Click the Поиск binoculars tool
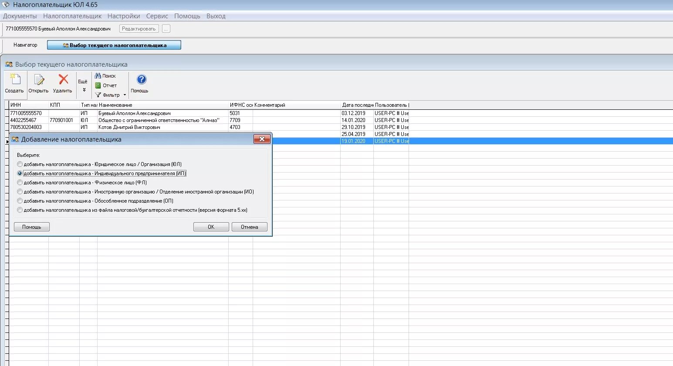 coord(105,76)
